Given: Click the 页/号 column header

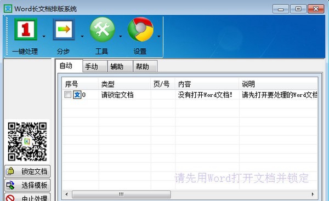Looking at the screenshot, I should click(163, 84).
